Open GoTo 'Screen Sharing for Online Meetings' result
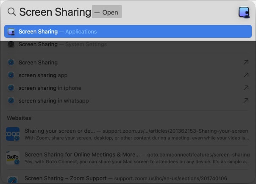Image resolution: width=256 pixels, height=184 pixels. (128, 158)
